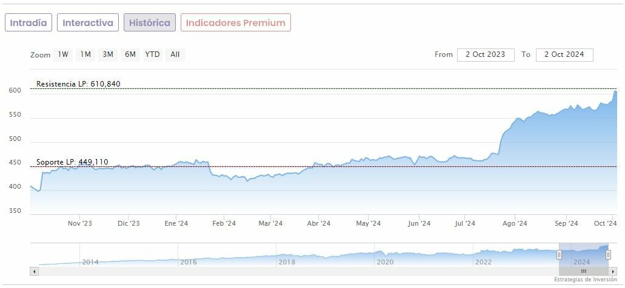This screenshot has height=288, width=625.
Task: Open the Estrategias de Inversión credit link
Action: click(x=585, y=280)
